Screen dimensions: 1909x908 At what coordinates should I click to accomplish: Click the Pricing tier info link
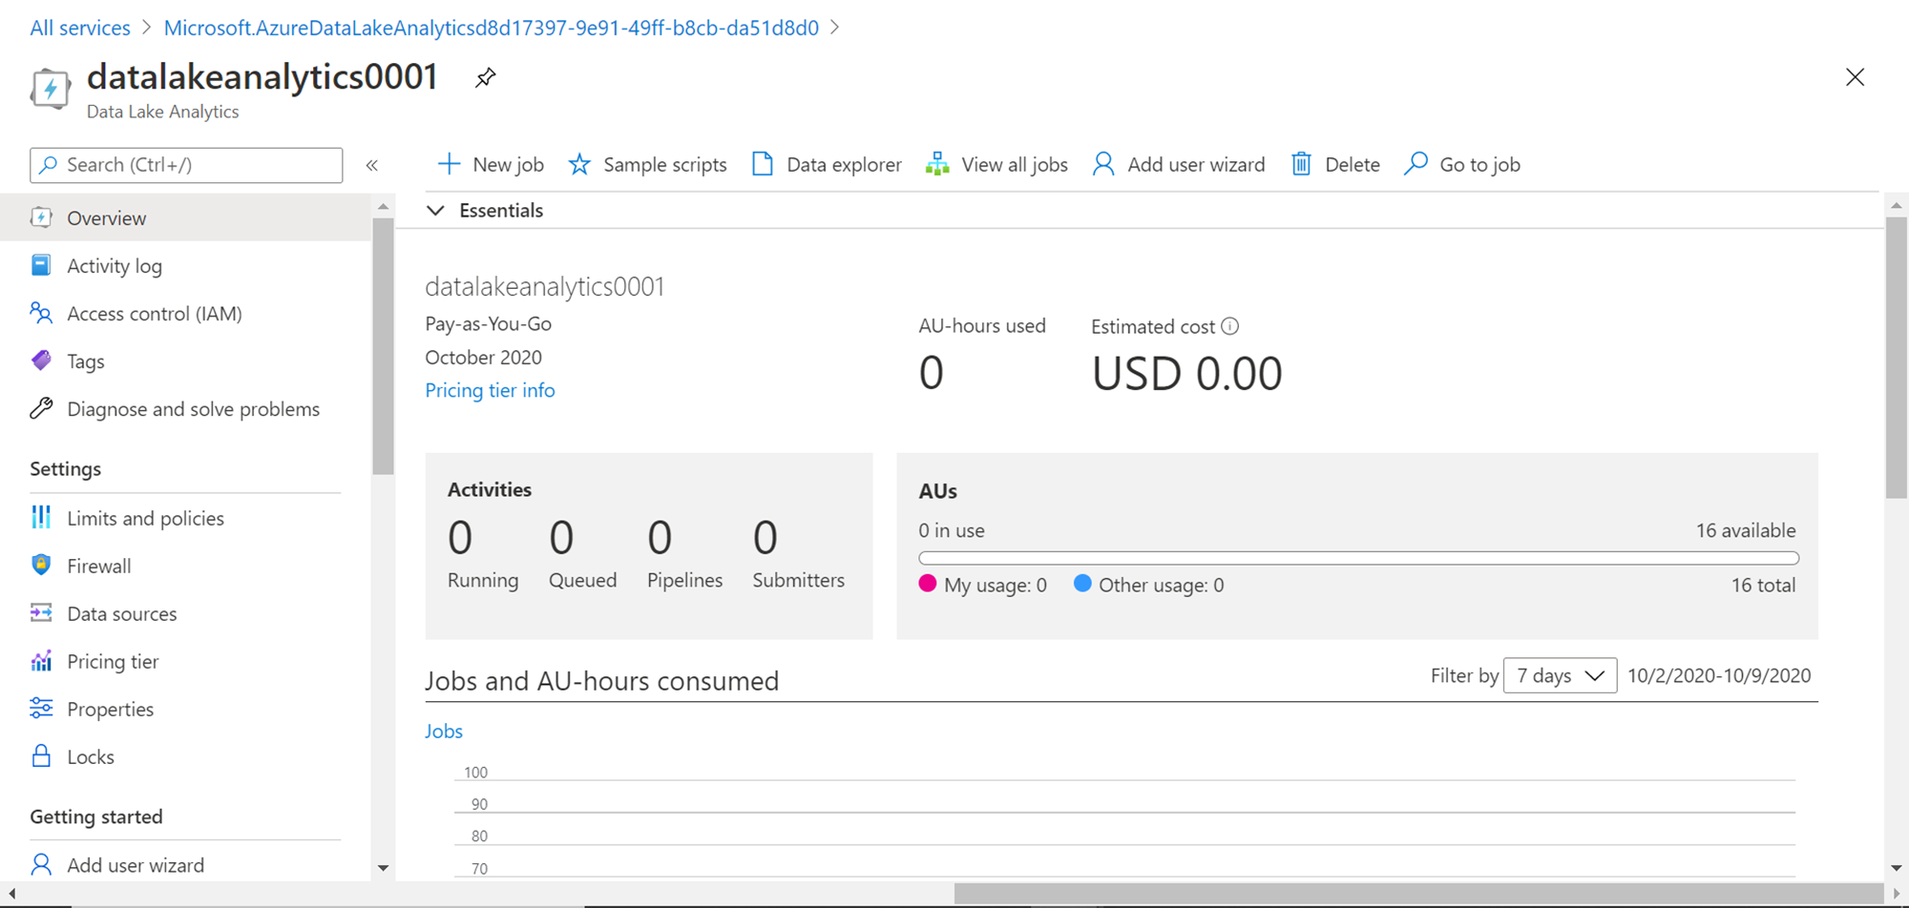pyautogui.click(x=490, y=390)
